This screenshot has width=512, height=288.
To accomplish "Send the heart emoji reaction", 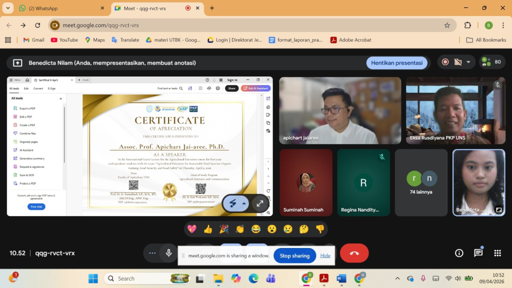I will (x=192, y=229).
